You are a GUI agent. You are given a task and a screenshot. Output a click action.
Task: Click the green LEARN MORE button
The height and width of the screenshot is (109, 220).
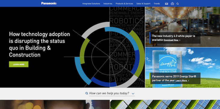point(19,64)
